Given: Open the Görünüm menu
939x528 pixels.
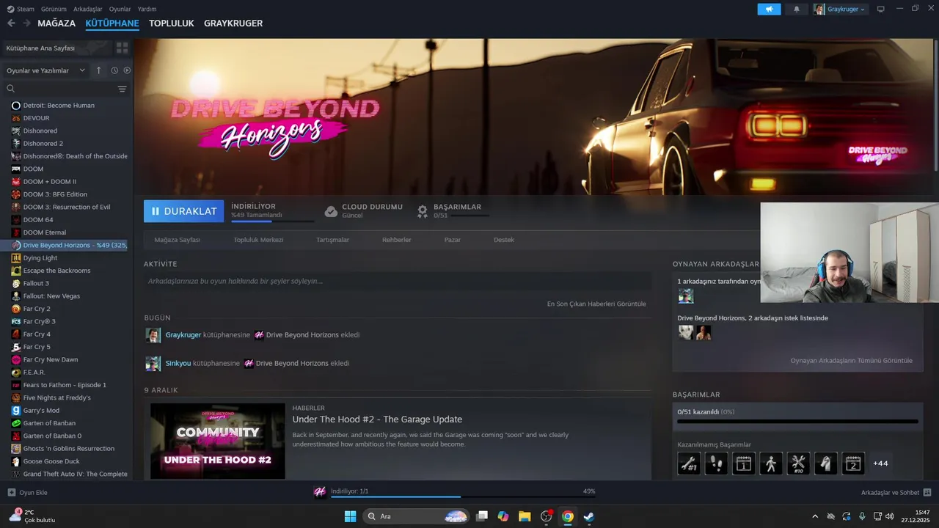Looking at the screenshot, I should click(54, 9).
